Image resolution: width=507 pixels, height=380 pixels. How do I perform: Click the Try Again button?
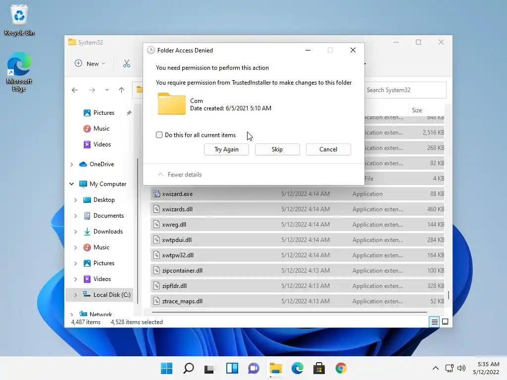coord(226,149)
